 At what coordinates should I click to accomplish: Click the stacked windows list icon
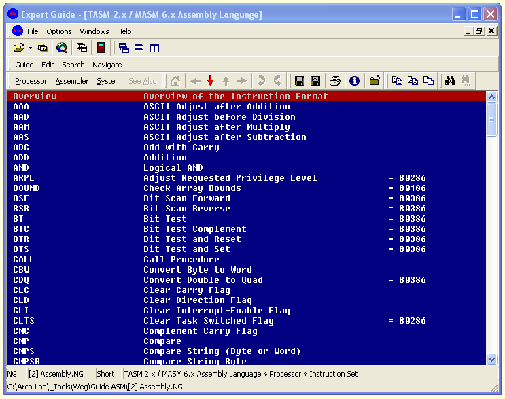click(x=82, y=48)
